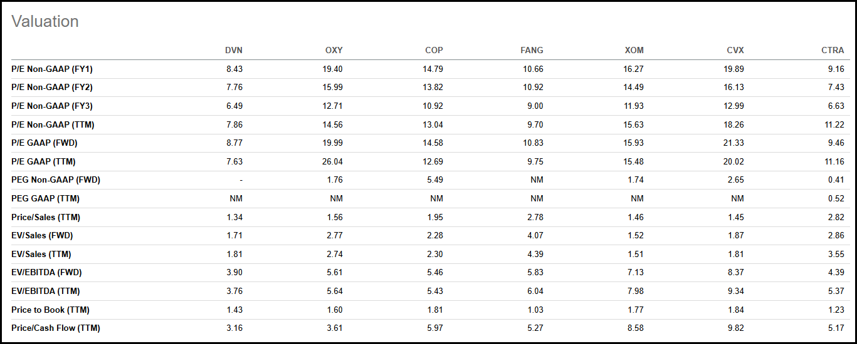Click the Price/Cash Flow (TTM) row label
This screenshot has height=344, width=857.
pyautogui.click(x=56, y=328)
